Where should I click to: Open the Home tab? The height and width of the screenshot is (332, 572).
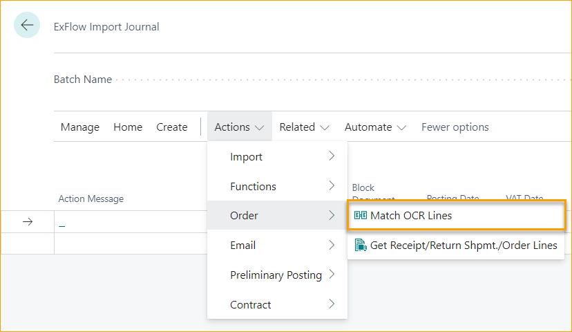point(128,127)
